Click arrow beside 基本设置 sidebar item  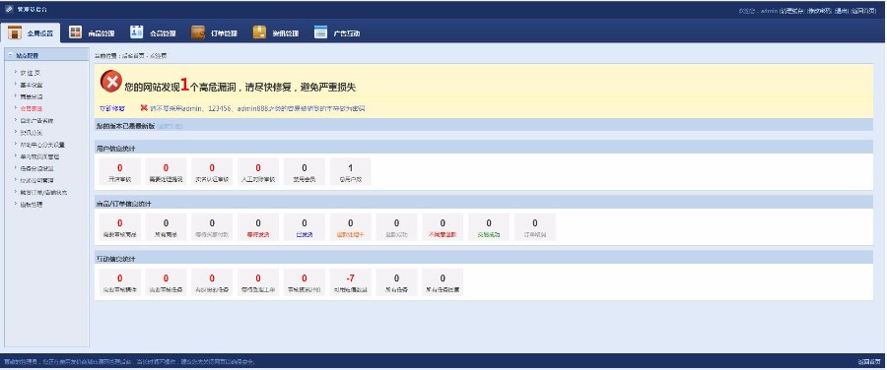(x=15, y=85)
